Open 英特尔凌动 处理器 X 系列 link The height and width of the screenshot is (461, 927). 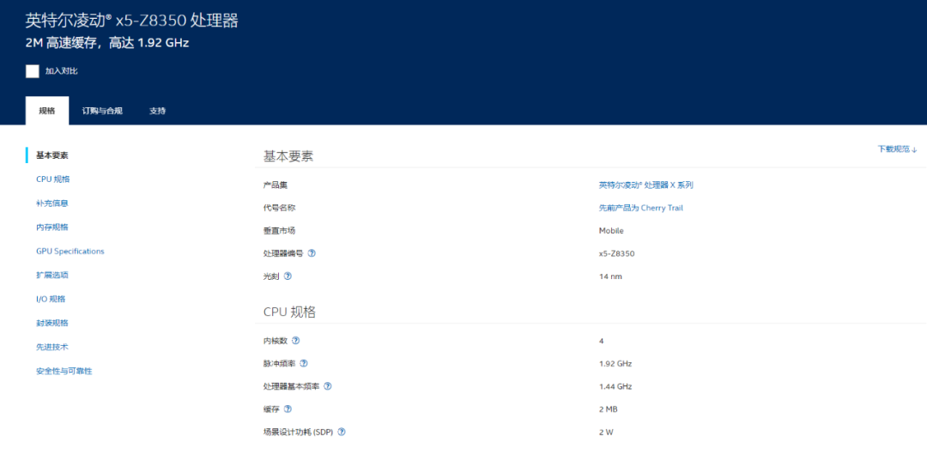click(645, 185)
